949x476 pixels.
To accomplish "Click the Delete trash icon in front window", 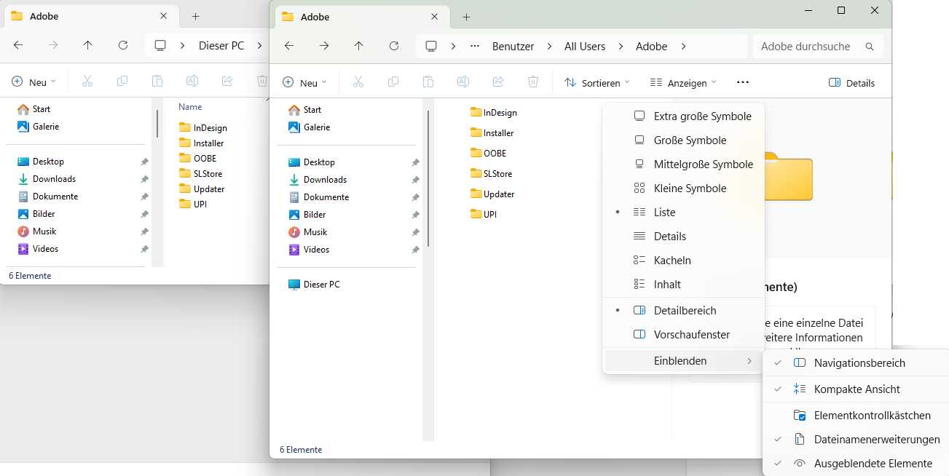I will [x=533, y=82].
